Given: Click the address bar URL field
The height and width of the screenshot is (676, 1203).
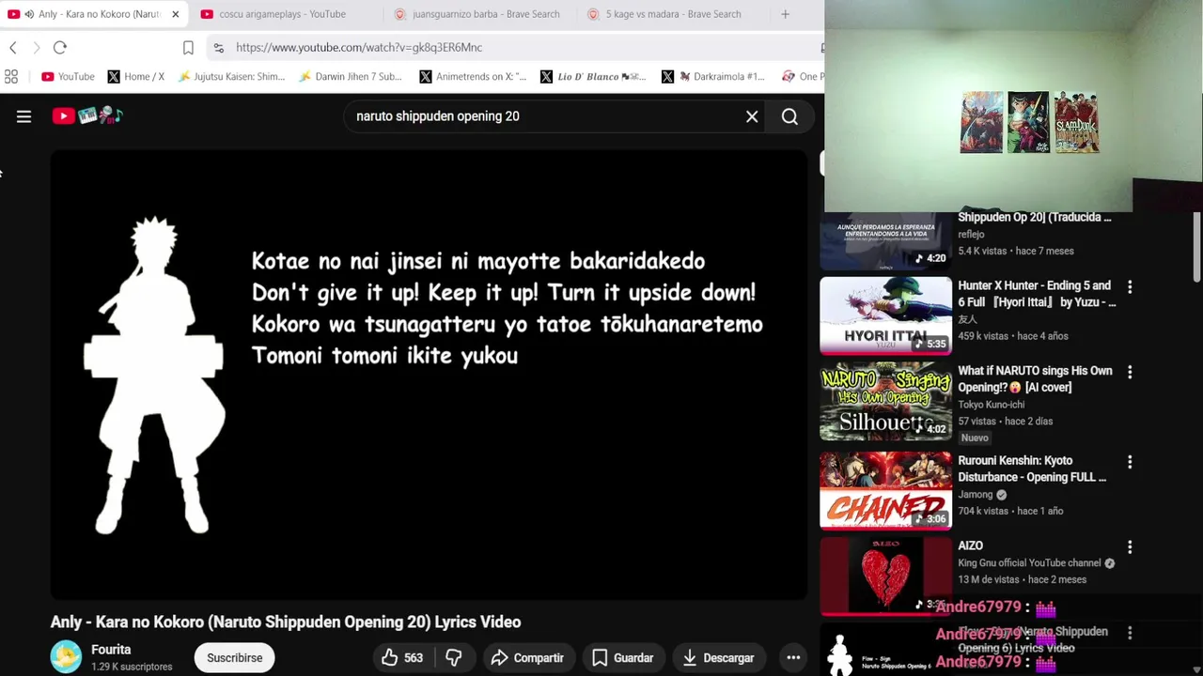Looking at the screenshot, I should [x=517, y=47].
